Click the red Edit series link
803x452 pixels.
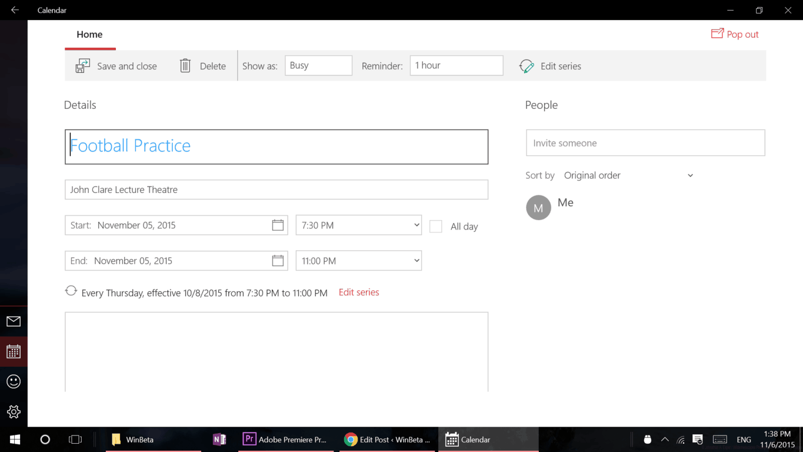coord(359,292)
